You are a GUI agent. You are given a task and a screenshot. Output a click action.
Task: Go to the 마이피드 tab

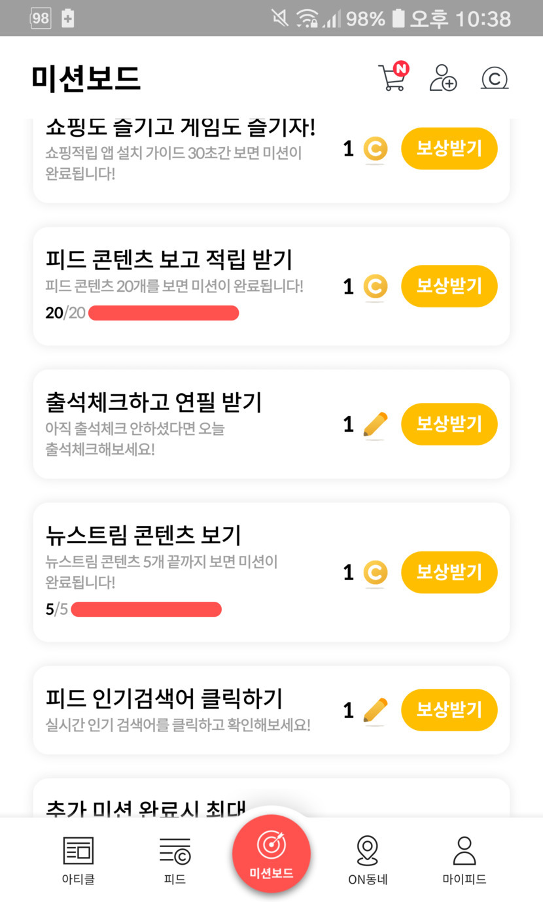(464, 859)
